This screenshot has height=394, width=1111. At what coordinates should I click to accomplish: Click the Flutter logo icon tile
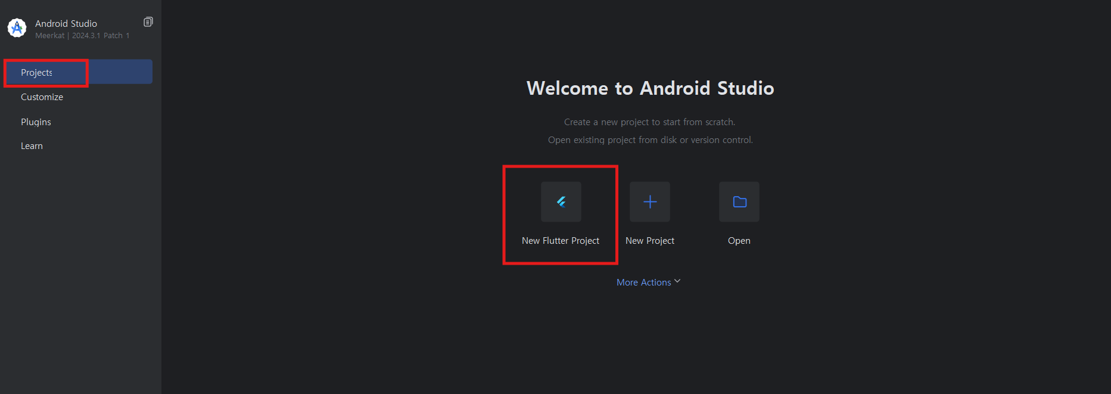point(561,202)
